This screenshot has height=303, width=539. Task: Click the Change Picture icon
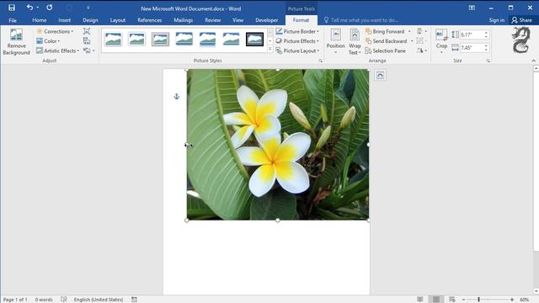click(87, 41)
